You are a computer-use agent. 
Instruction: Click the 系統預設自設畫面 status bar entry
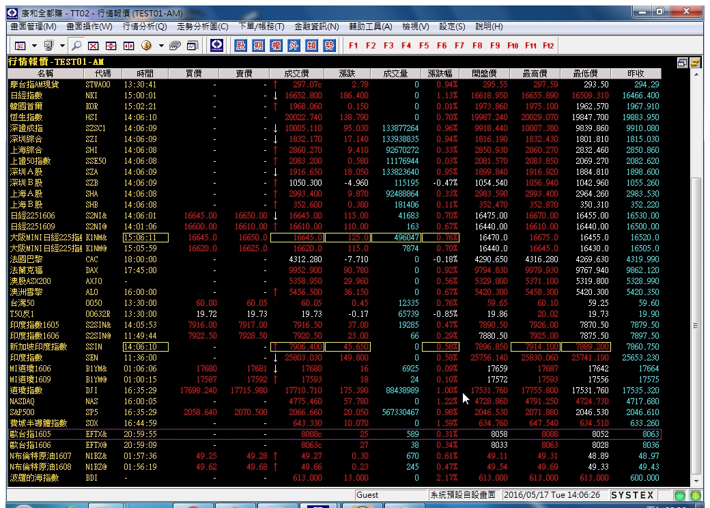tap(463, 495)
